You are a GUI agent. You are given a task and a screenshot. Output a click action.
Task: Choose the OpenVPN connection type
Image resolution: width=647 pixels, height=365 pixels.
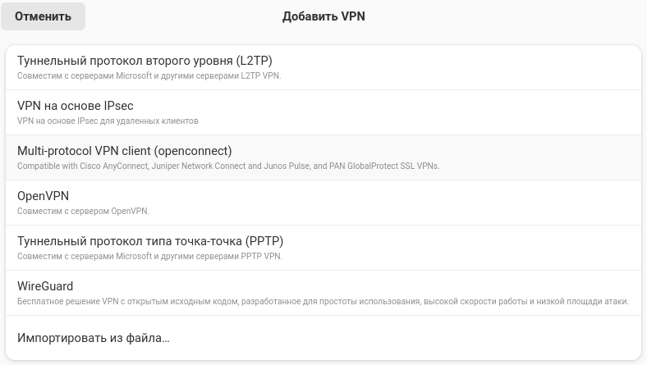(44, 196)
